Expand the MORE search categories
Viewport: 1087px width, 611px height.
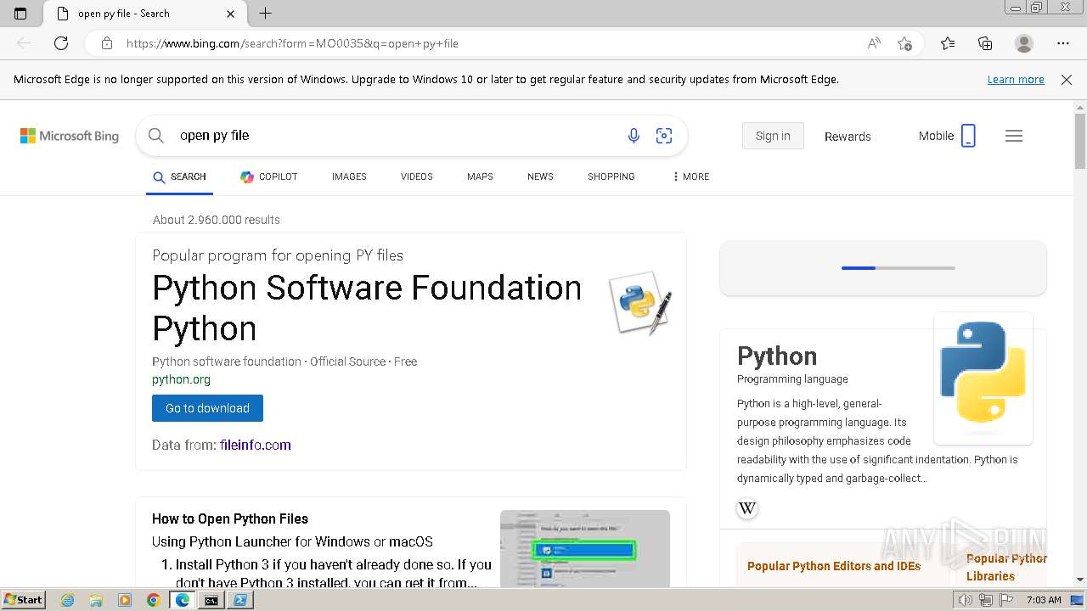[x=690, y=177]
